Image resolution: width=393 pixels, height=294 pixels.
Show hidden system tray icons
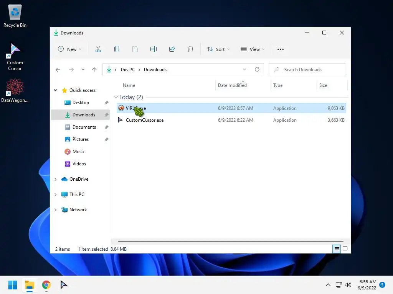click(x=328, y=285)
